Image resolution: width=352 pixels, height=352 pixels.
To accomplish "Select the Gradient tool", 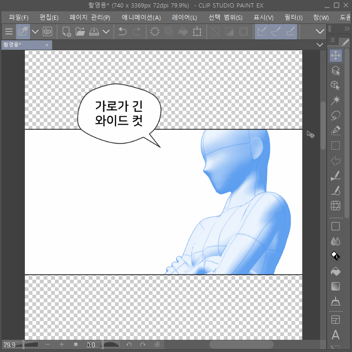I will [x=336, y=286].
